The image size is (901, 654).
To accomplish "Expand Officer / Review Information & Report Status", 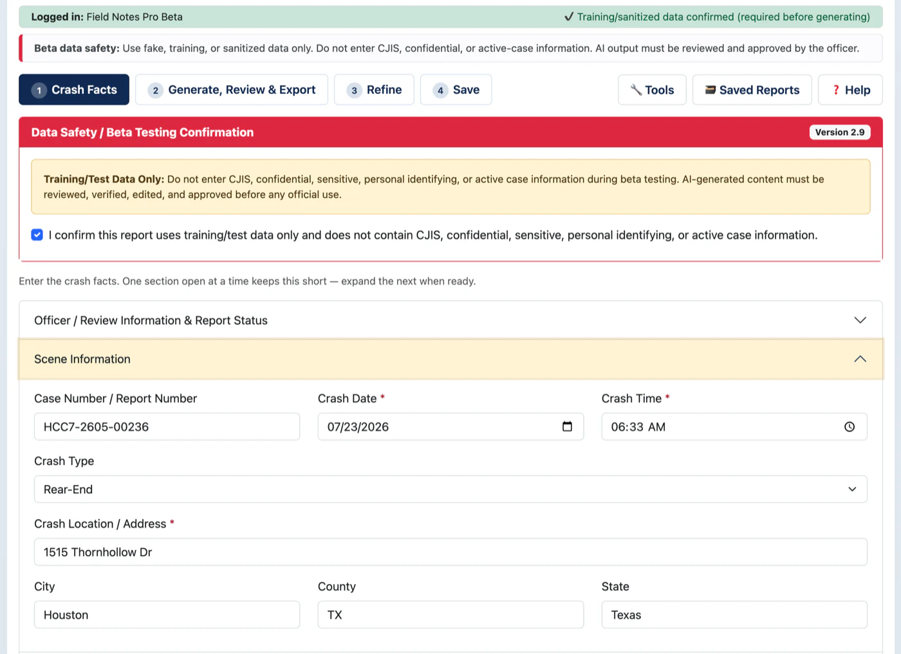I will [450, 320].
